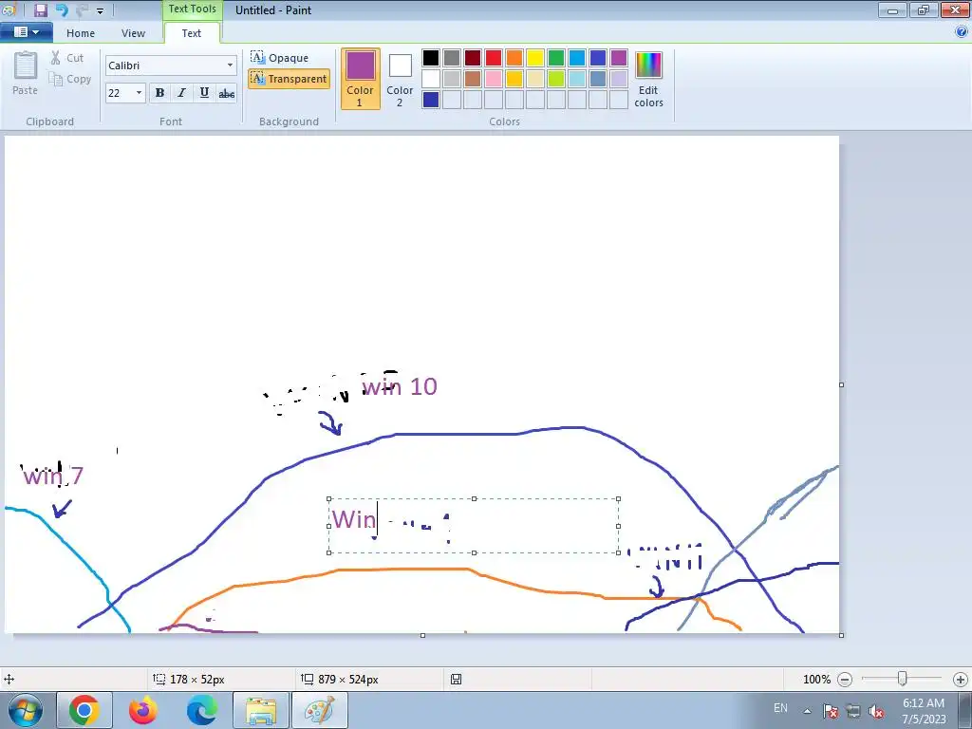Click the network tray icon
This screenshot has width=972, height=729.
click(x=853, y=711)
